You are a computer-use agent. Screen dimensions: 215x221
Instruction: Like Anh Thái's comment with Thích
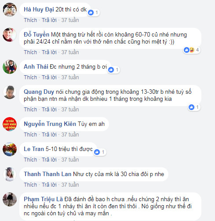pos(30,77)
